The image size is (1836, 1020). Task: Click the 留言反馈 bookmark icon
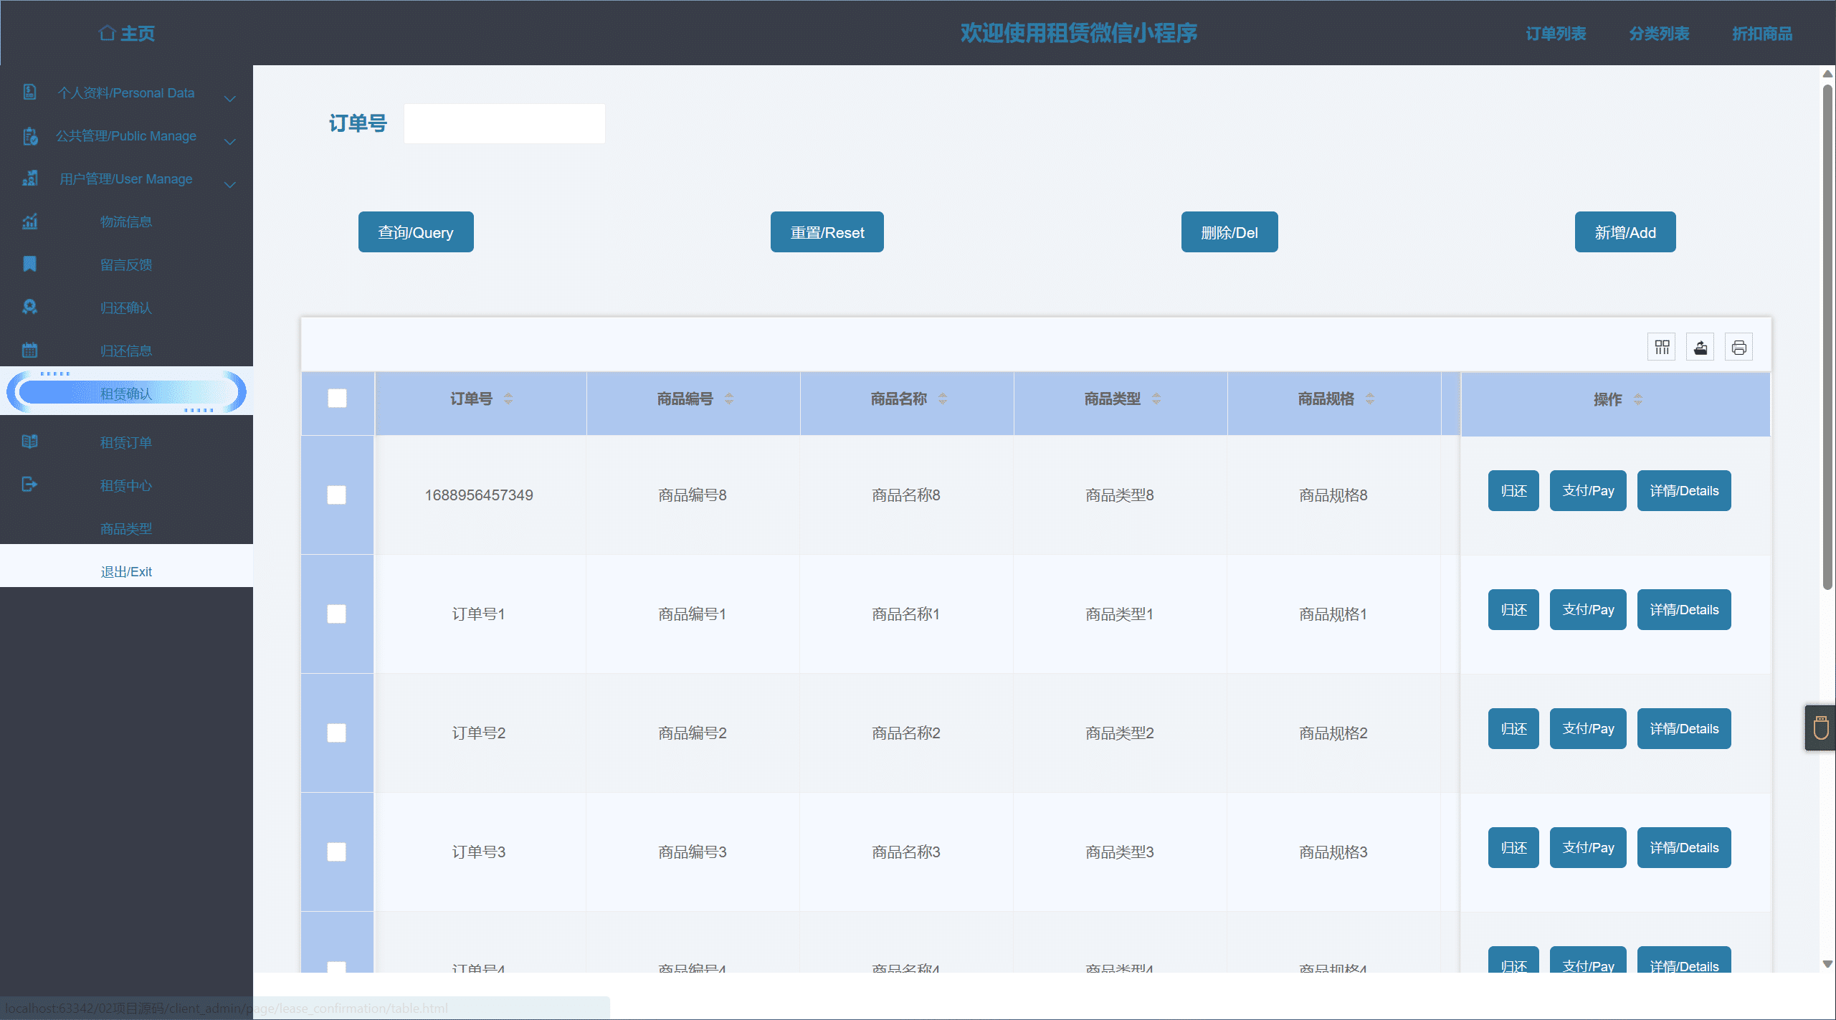(29, 264)
